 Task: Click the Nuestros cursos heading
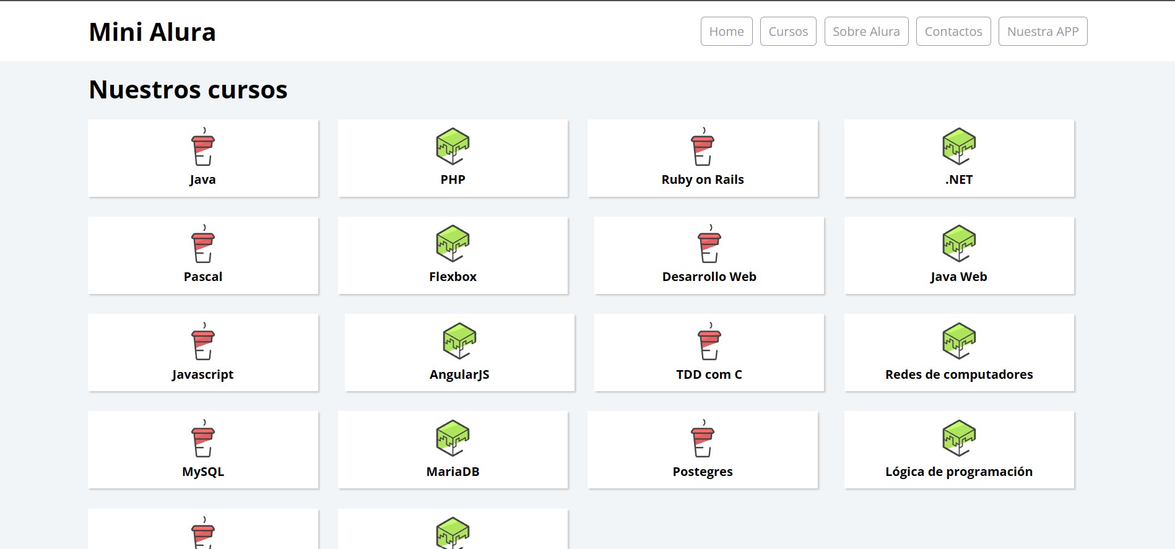188,90
